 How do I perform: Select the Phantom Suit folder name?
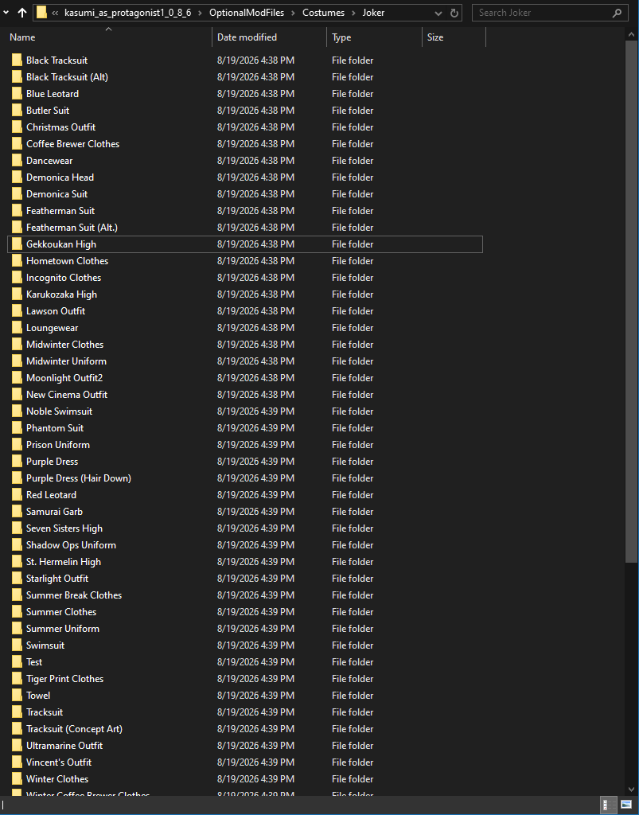pos(55,427)
